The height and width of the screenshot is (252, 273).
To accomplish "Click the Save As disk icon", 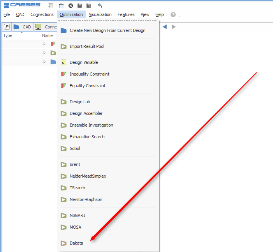I will (x=89, y=6).
